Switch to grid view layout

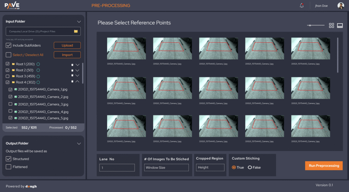point(331,25)
